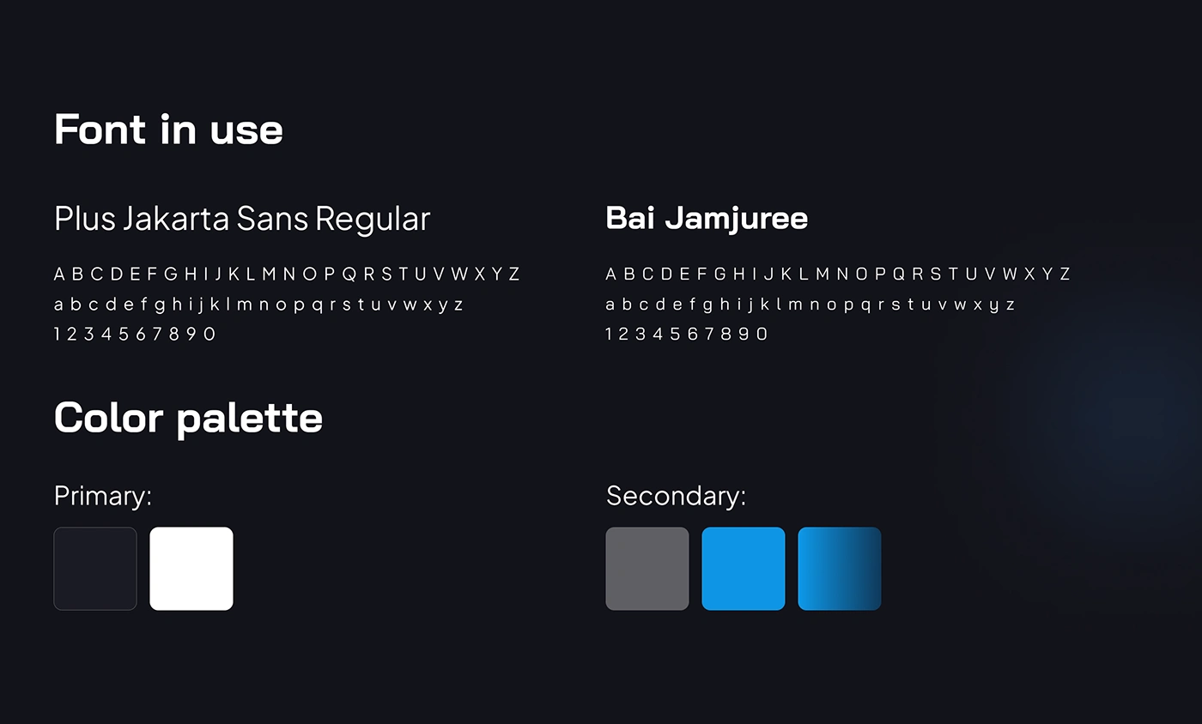Screen dimensions: 1202x724
Task: Click the "Font in use" heading
Action: click(x=168, y=130)
